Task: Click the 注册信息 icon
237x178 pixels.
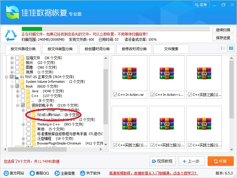Action: [57, 173]
